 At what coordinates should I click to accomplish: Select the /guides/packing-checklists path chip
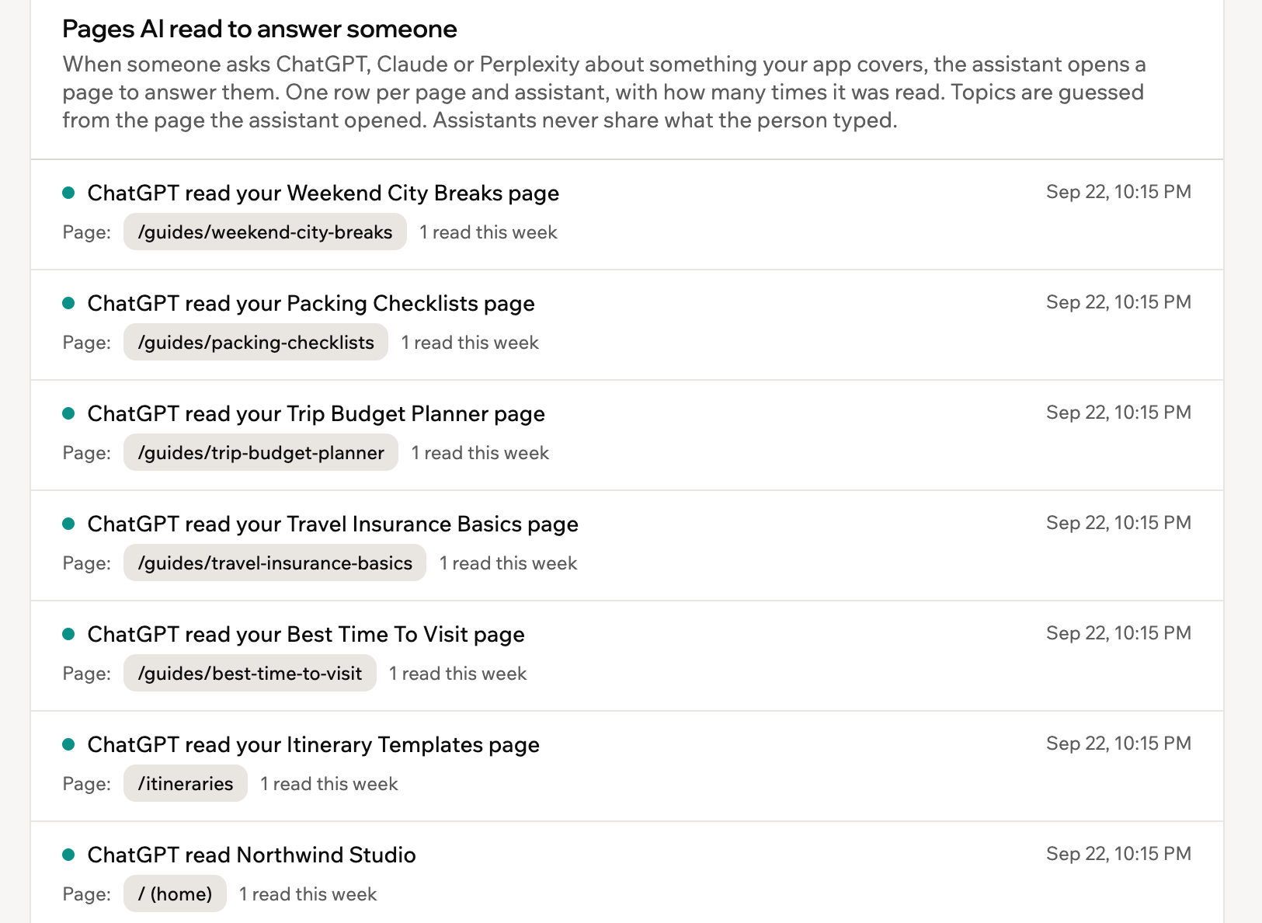pyautogui.click(x=256, y=342)
